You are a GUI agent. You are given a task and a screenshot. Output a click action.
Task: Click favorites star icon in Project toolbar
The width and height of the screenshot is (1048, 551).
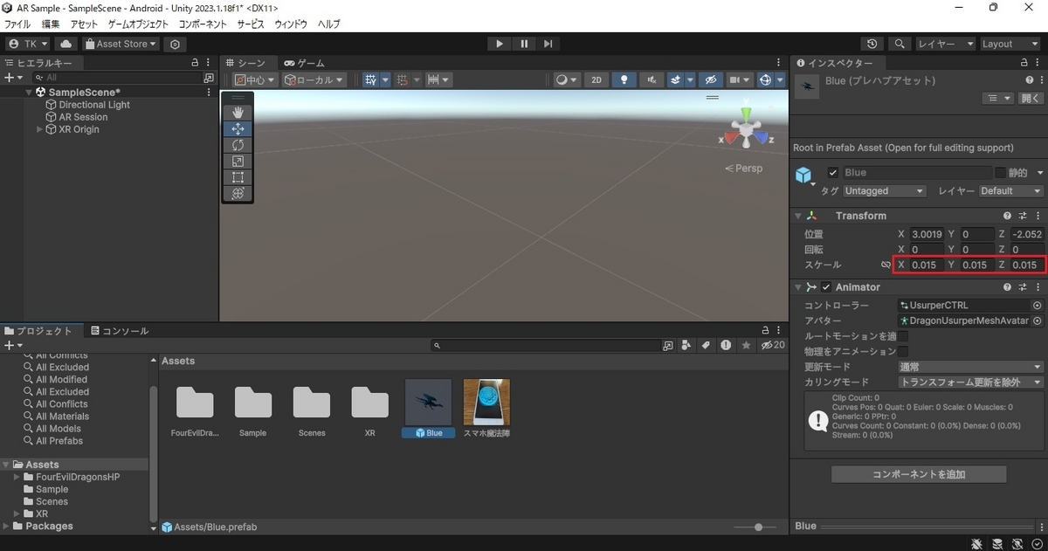click(746, 346)
